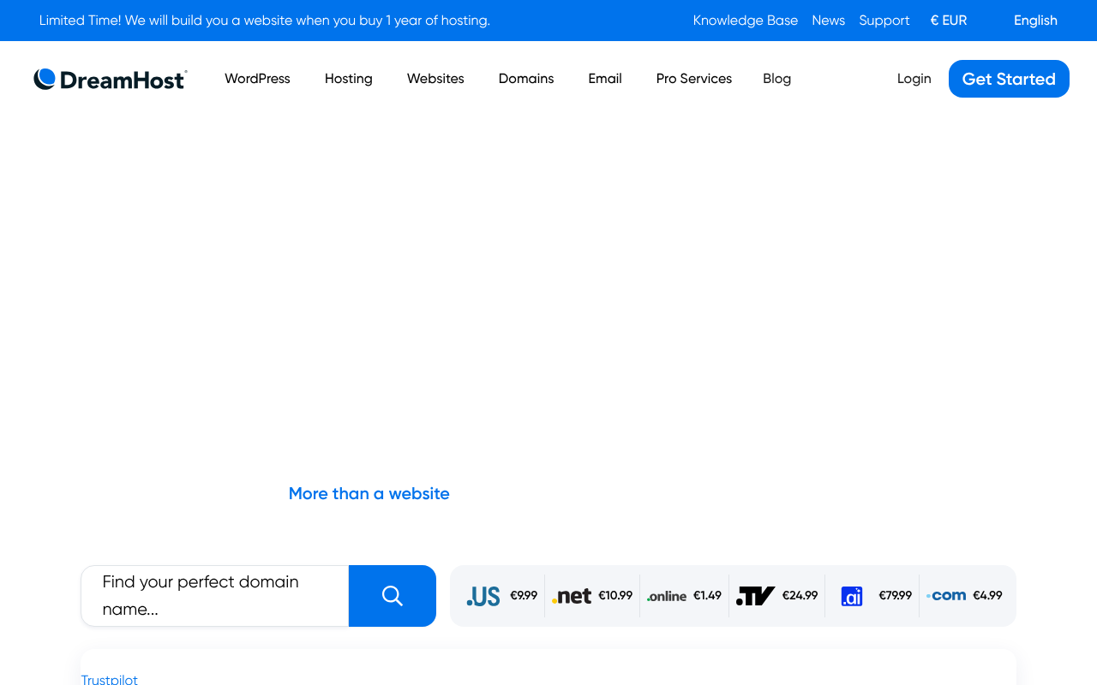Viewport: 1097px width, 685px height.
Task: Click the magnifier search button
Action: (x=393, y=596)
